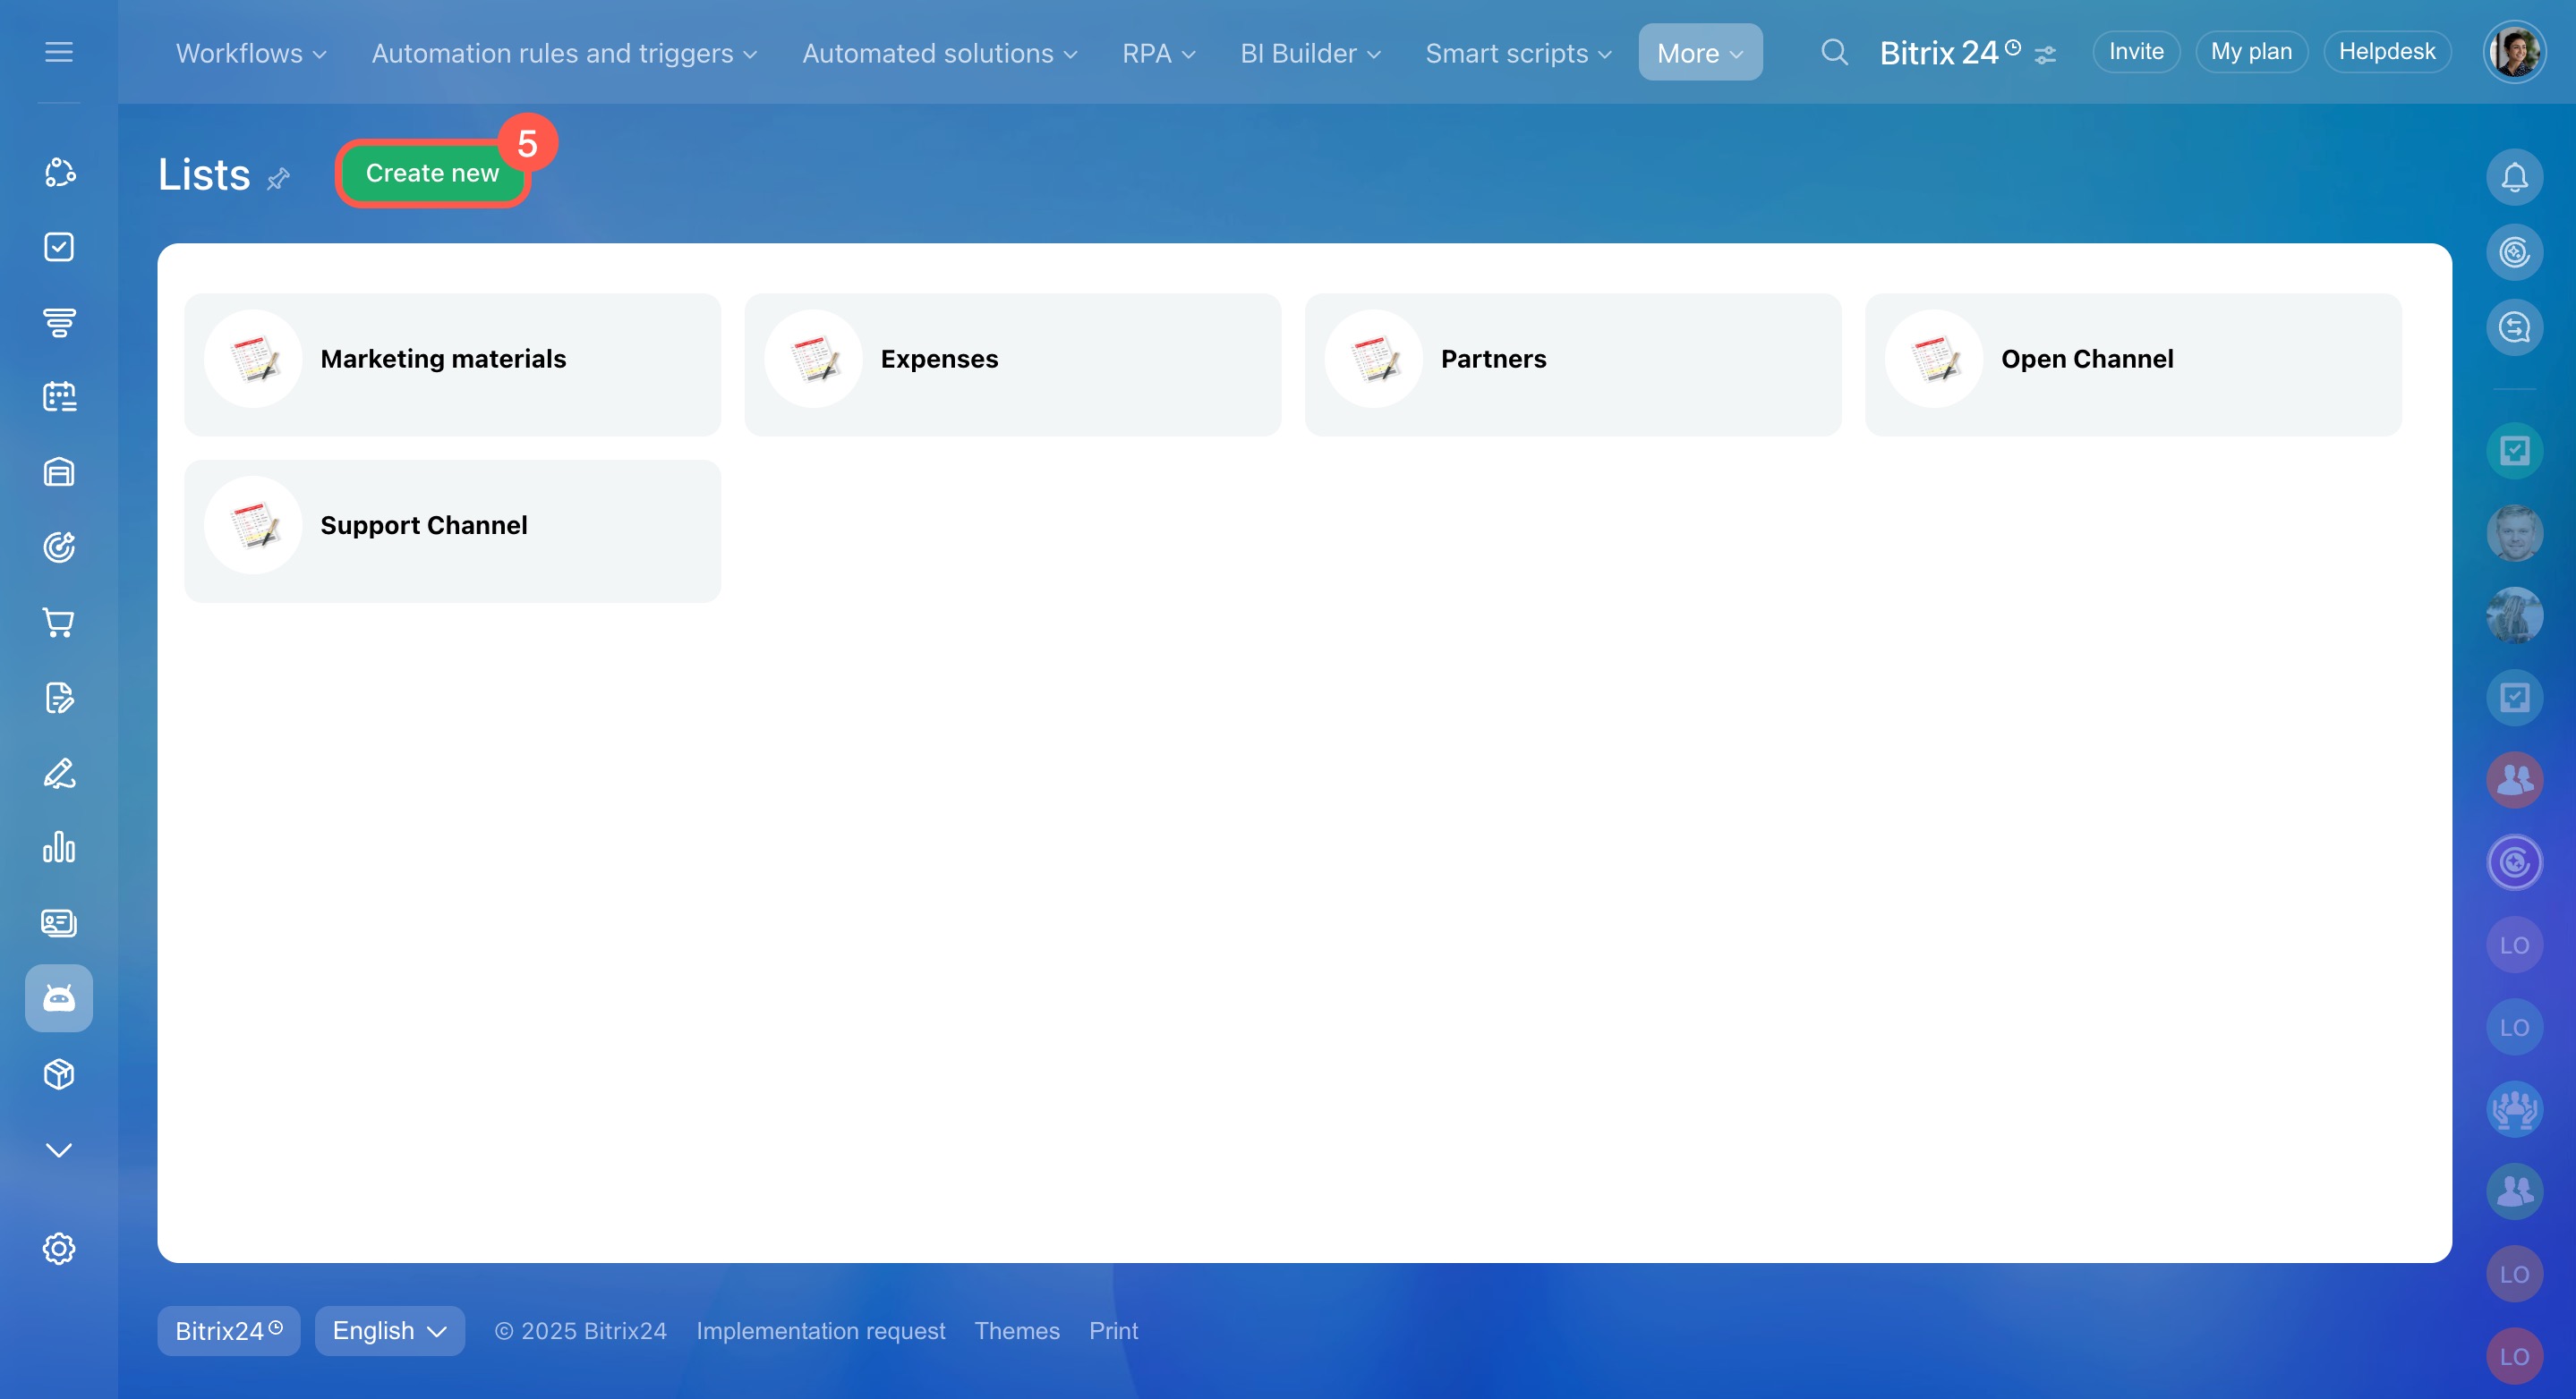Open the notifications bell icon
Image resolution: width=2576 pixels, height=1399 pixels.
tap(2514, 177)
